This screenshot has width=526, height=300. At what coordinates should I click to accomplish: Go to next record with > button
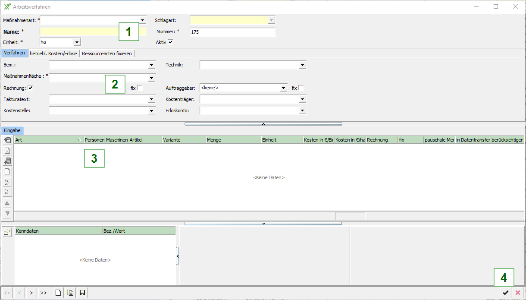31,293
